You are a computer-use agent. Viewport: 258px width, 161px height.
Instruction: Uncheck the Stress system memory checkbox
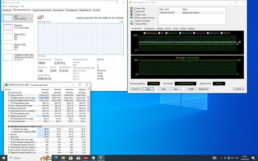tap(135, 18)
